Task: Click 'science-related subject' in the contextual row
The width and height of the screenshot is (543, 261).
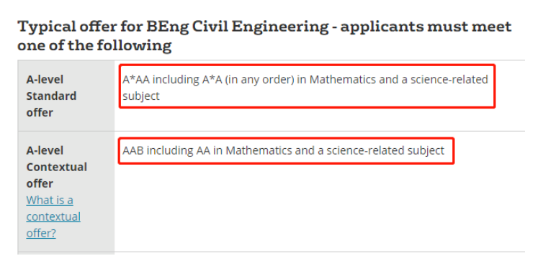Action: tap(385, 151)
